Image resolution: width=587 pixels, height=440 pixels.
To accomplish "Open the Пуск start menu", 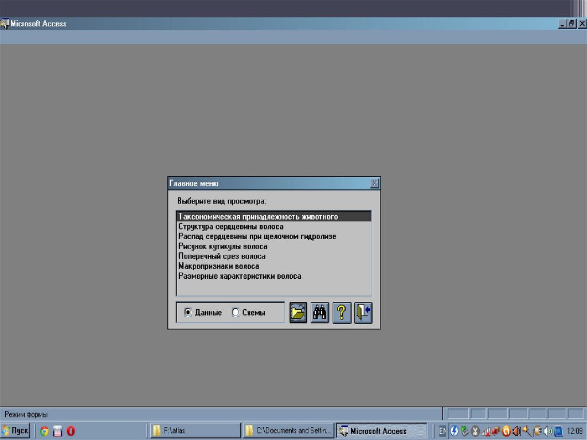I will click(15, 431).
